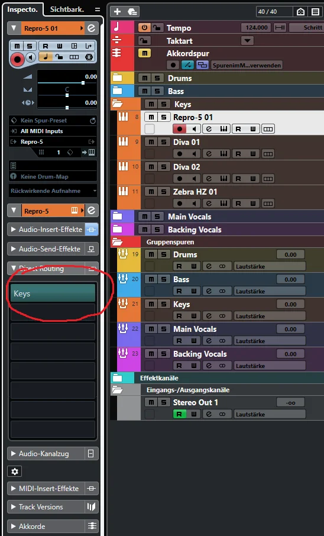This screenshot has height=536, width=324.
Task: Click the Schritt tempo mode button
Action: click(x=307, y=28)
